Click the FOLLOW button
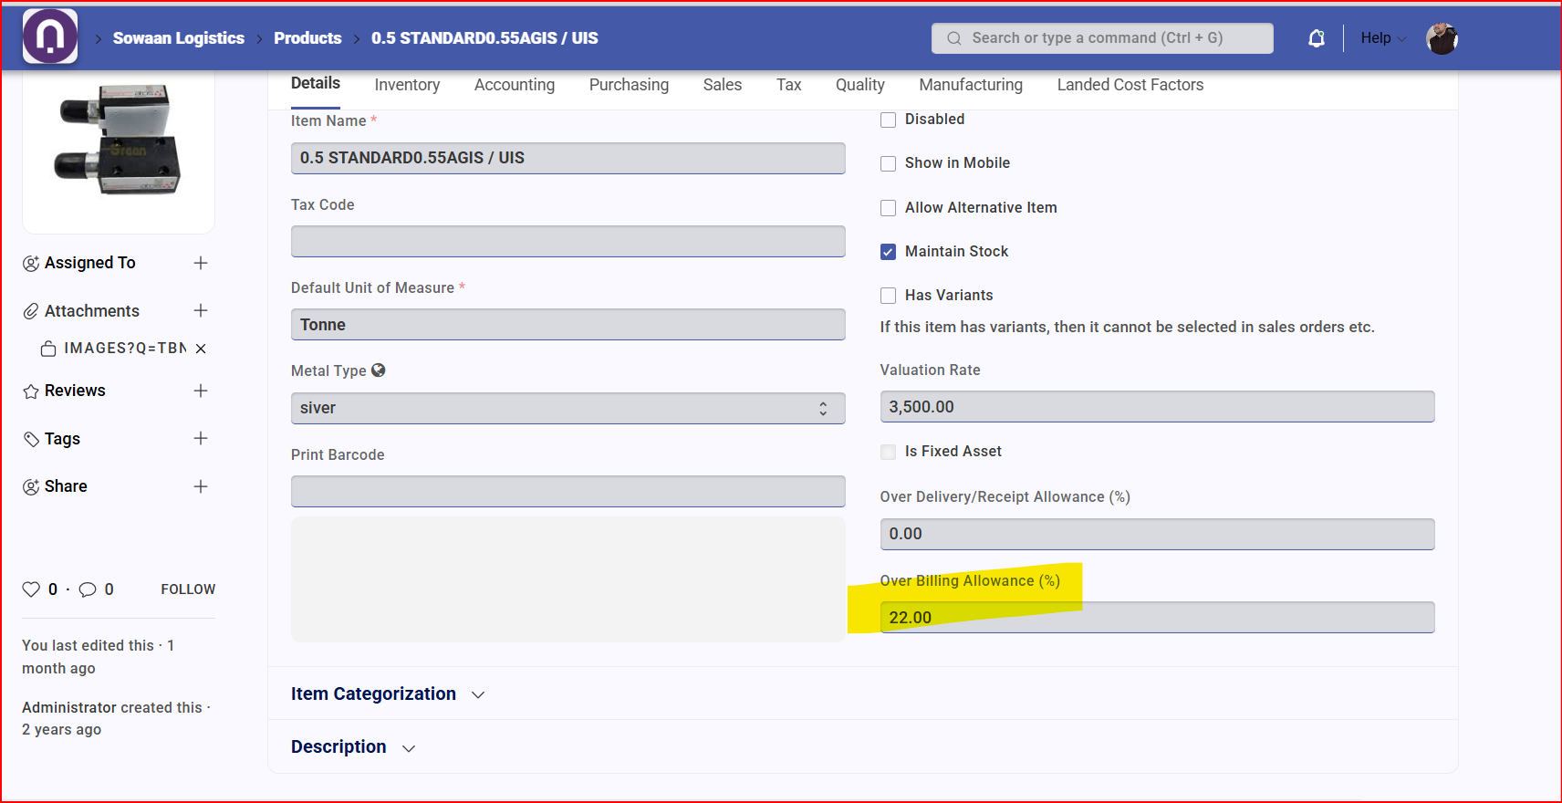 [x=188, y=589]
